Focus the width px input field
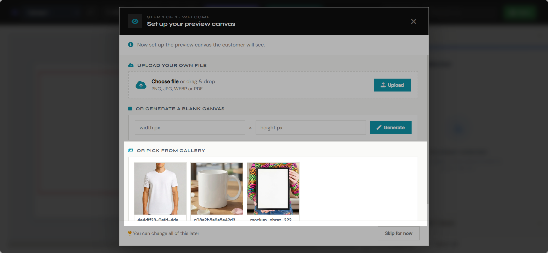Screen dimensions: 548x253 190,128
